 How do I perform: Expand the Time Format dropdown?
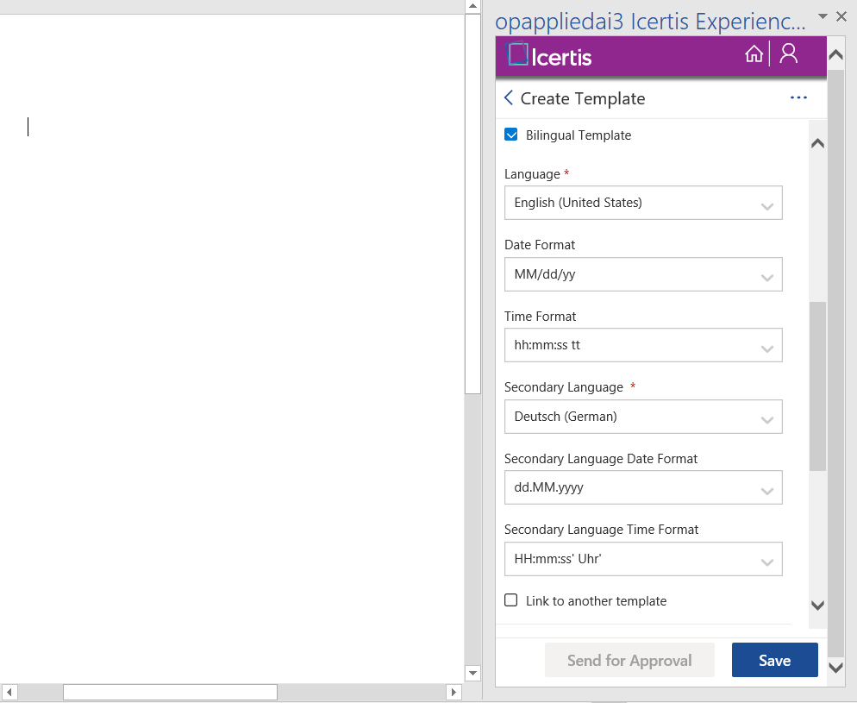643,346
